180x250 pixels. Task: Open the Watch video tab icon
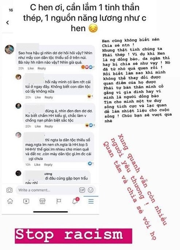[x=26, y=201]
